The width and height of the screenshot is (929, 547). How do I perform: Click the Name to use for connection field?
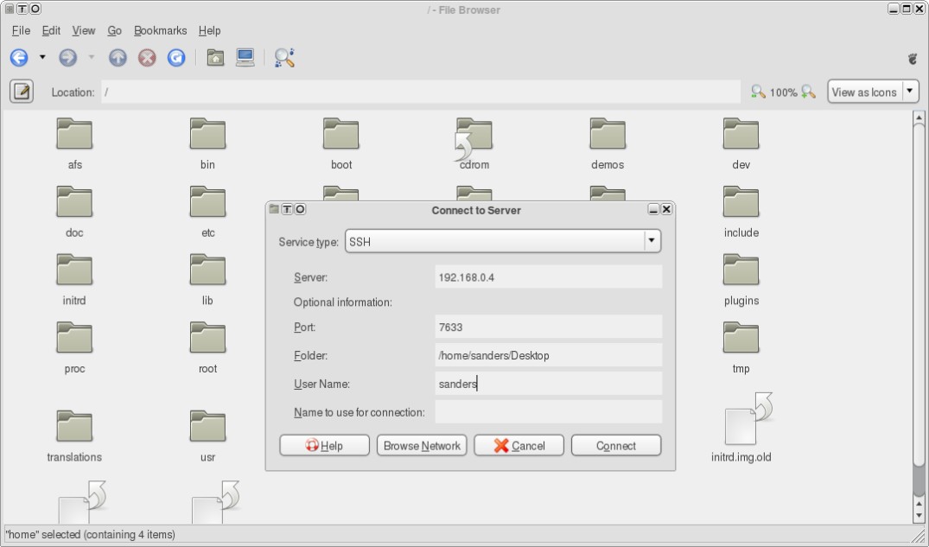click(548, 412)
